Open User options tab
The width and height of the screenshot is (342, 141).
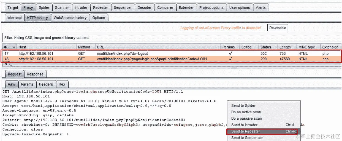tap(240, 7)
